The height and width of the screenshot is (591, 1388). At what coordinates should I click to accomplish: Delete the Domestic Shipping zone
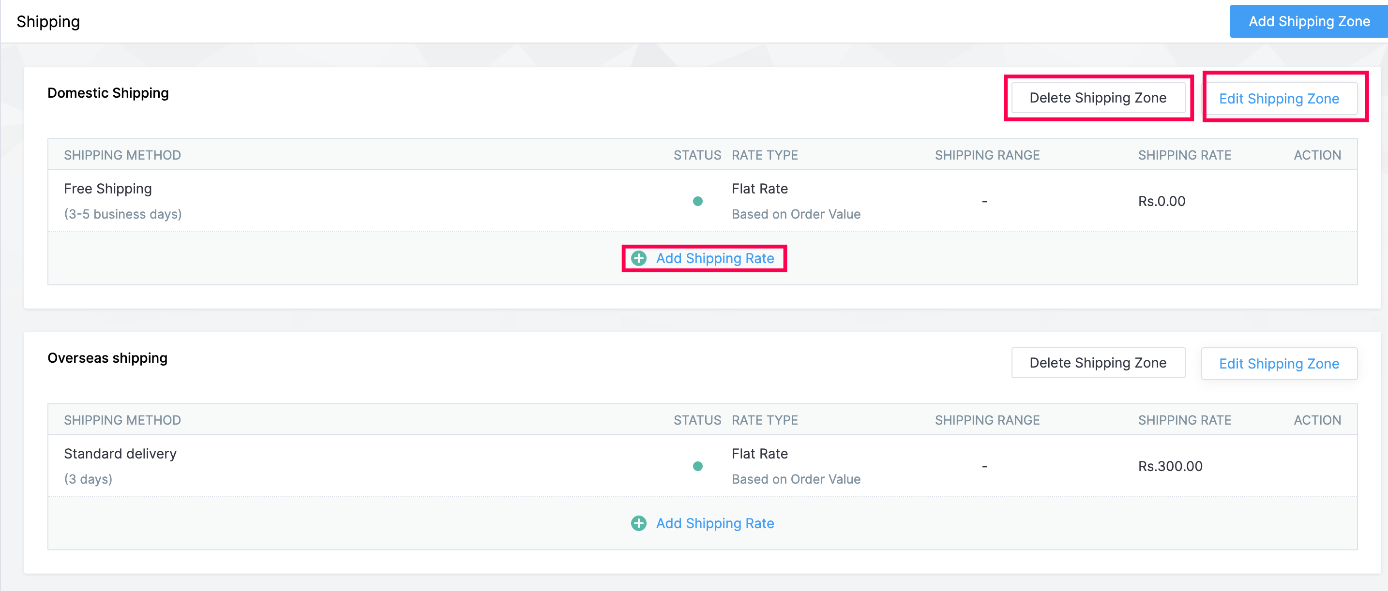[1098, 98]
